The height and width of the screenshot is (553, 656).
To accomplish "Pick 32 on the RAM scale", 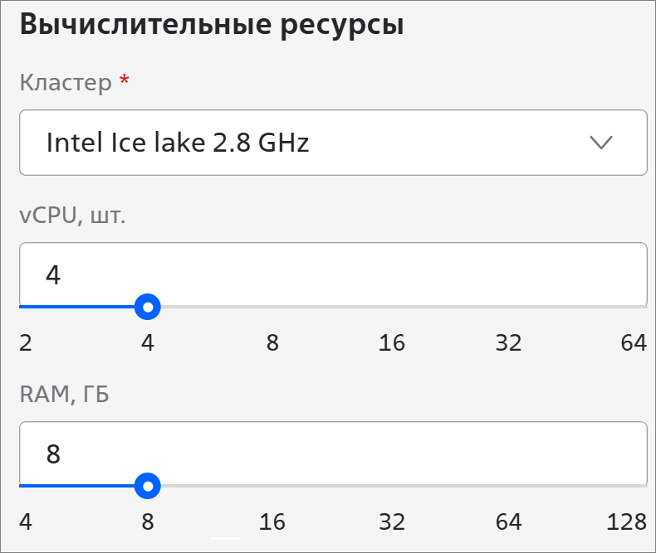I will 392,521.
